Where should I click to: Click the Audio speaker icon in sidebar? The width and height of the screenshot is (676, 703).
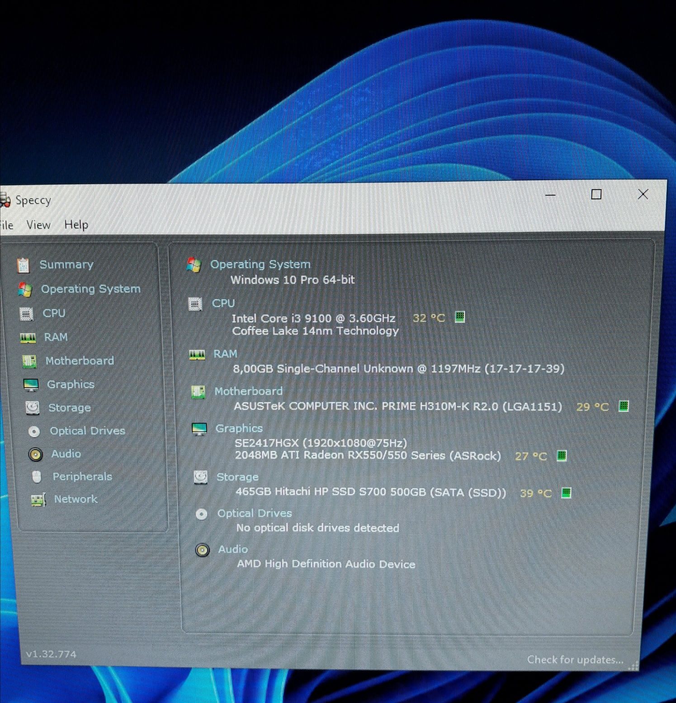click(35, 454)
